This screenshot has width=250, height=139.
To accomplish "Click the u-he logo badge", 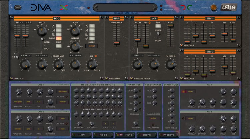I will 229,7.
